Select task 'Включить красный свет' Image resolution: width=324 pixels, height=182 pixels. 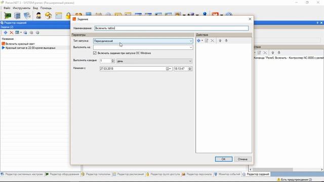(x=20, y=44)
